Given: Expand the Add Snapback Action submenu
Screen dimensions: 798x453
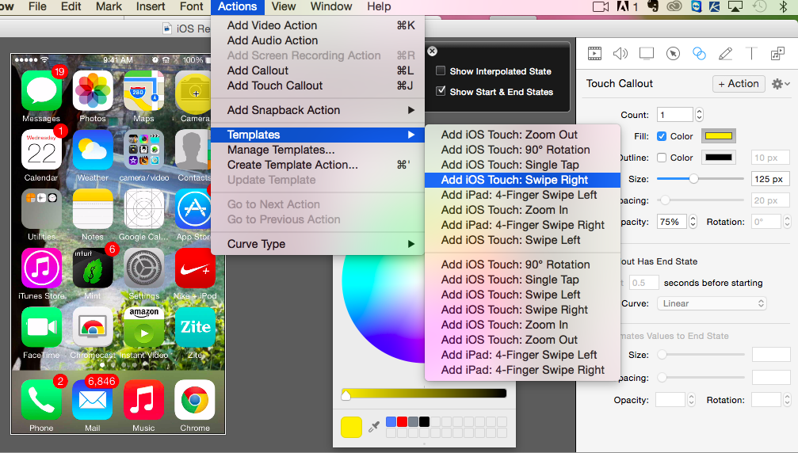Looking at the screenshot, I should click(x=318, y=110).
